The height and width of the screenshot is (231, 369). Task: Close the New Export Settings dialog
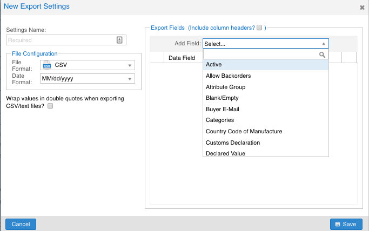click(x=362, y=8)
